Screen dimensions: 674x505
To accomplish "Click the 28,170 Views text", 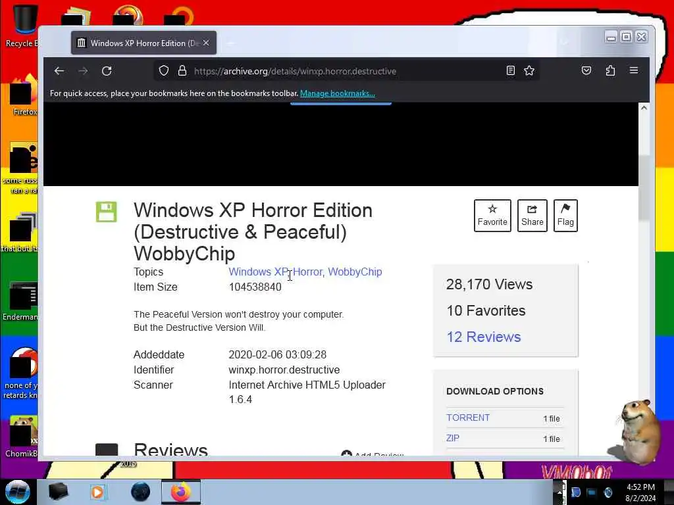I will [x=489, y=284].
